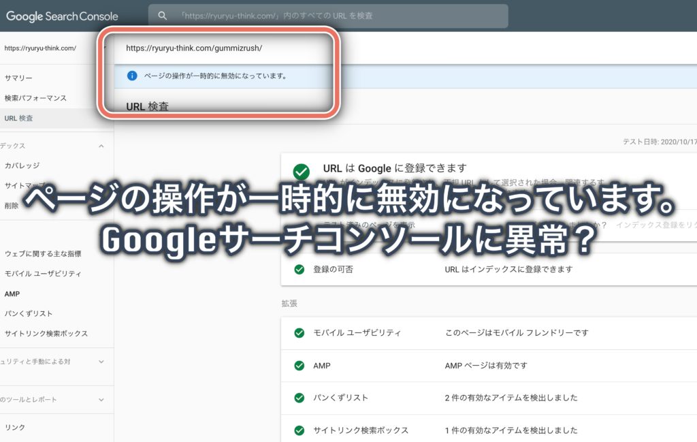Click the green check icon beside 登録の可否
The width and height of the screenshot is (697, 442).
tap(299, 270)
